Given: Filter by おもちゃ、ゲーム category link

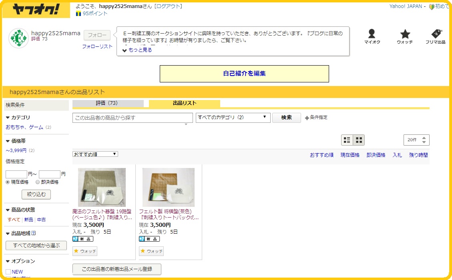Looking at the screenshot, I should (x=24, y=127).
